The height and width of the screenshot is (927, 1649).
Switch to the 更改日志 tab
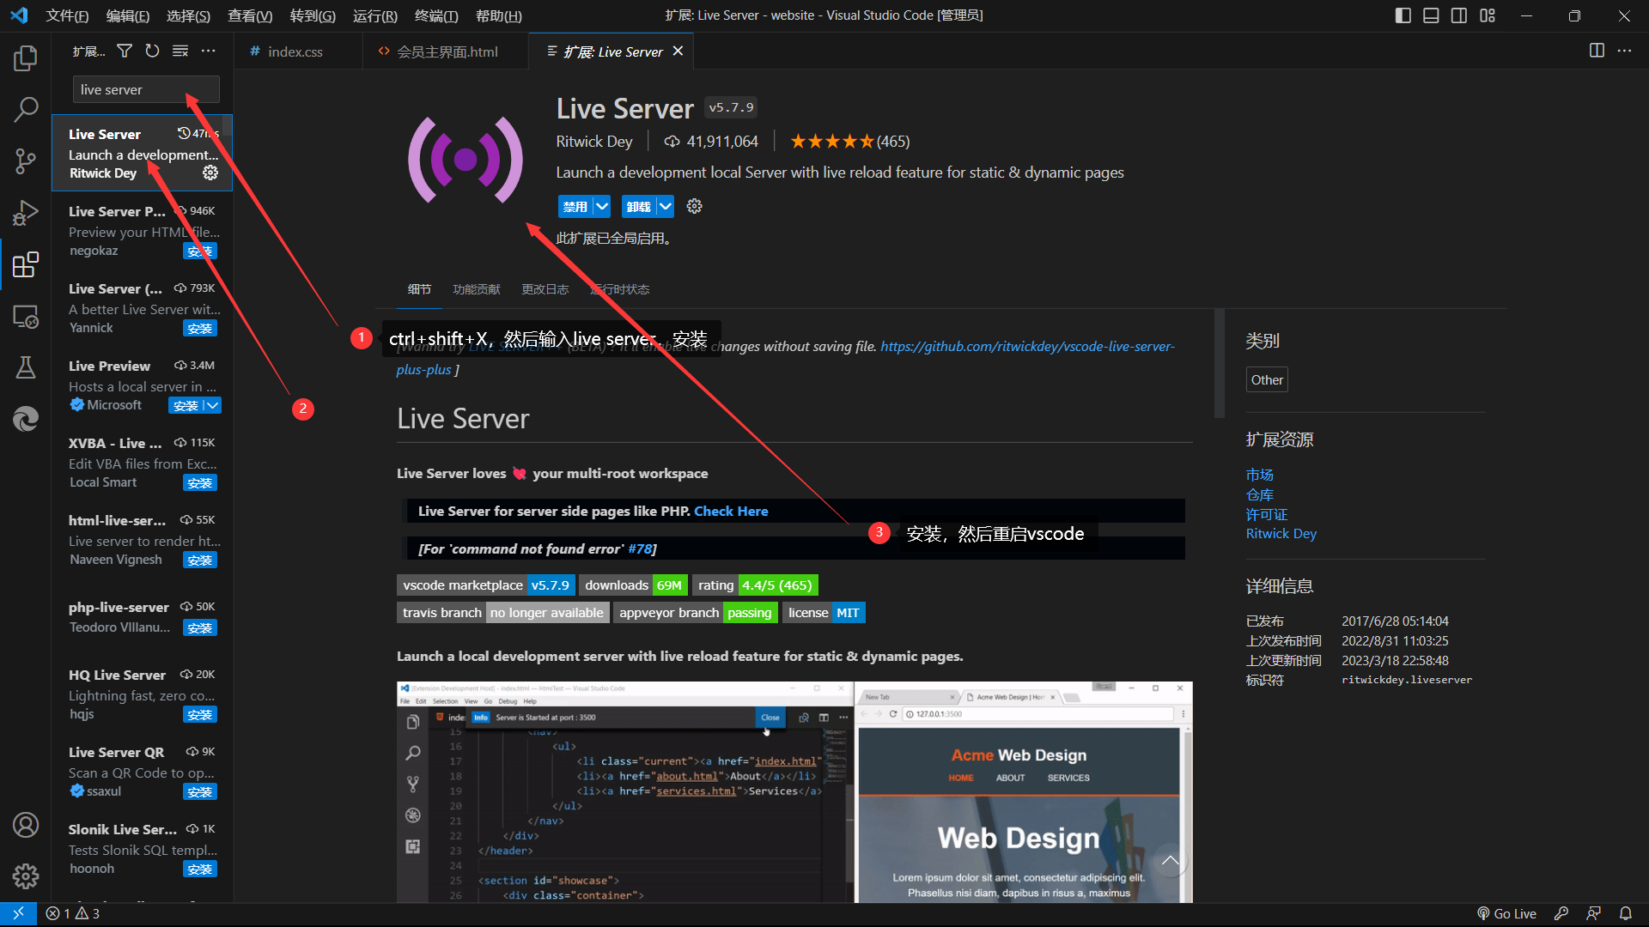545,289
